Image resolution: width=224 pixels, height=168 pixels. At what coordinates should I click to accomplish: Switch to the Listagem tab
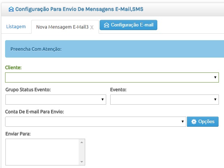click(x=16, y=27)
